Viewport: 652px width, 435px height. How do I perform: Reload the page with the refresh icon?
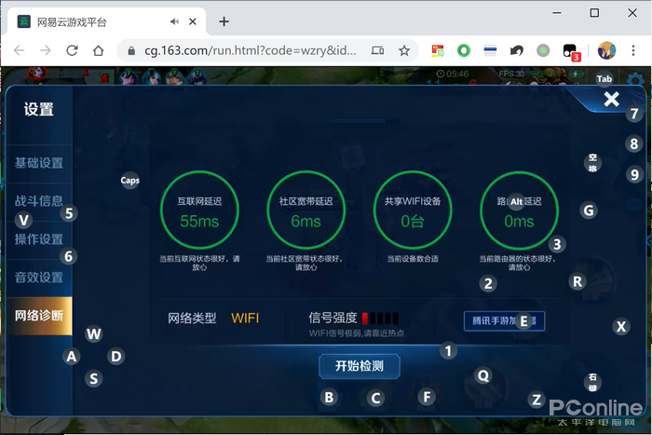point(72,50)
